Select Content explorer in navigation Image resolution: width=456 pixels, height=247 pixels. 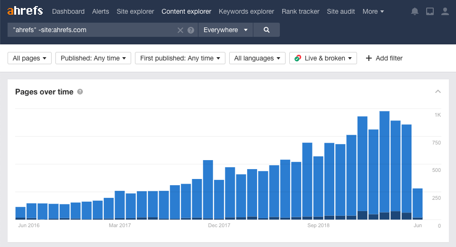pyautogui.click(x=187, y=11)
